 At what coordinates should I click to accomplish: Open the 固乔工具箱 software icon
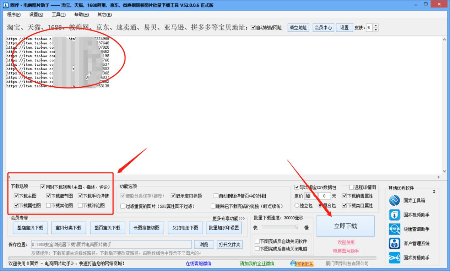pos(395,201)
